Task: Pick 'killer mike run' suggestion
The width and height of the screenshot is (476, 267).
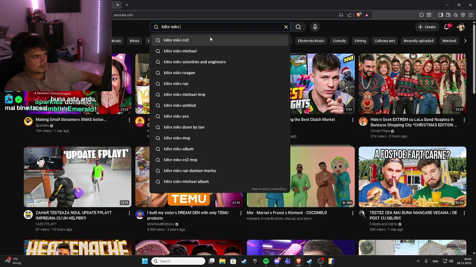Action: click(219, 83)
